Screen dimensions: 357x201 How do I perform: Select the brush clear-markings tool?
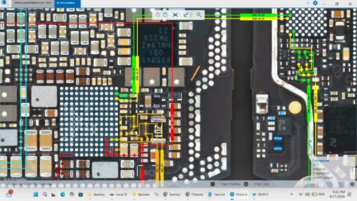pyautogui.click(x=186, y=15)
